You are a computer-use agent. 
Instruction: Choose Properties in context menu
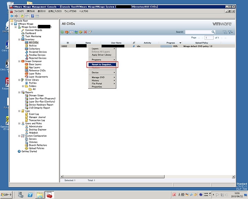tap(102, 87)
